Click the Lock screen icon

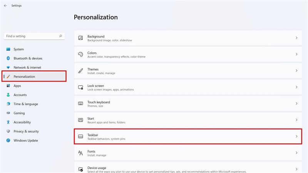coord(80,87)
